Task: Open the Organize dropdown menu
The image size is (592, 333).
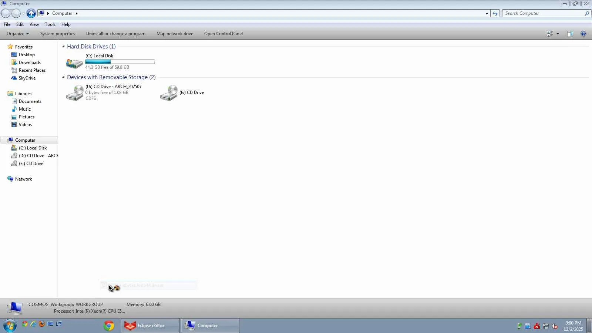Action: [18, 34]
